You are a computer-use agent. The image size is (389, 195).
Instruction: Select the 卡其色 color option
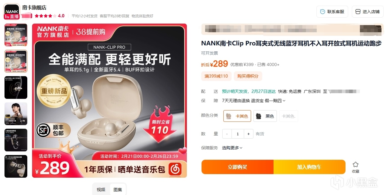(237, 116)
